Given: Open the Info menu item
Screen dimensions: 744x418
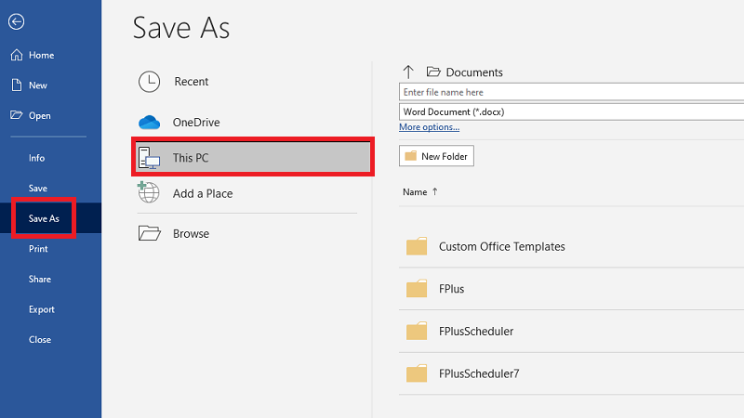Looking at the screenshot, I should [37, 158].
